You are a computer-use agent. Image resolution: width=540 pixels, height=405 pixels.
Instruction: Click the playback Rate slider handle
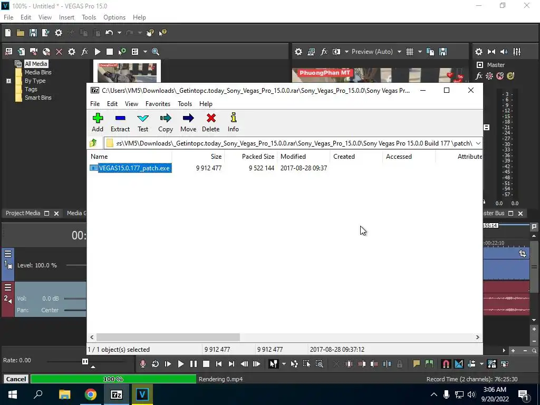[x=85, y=361]
